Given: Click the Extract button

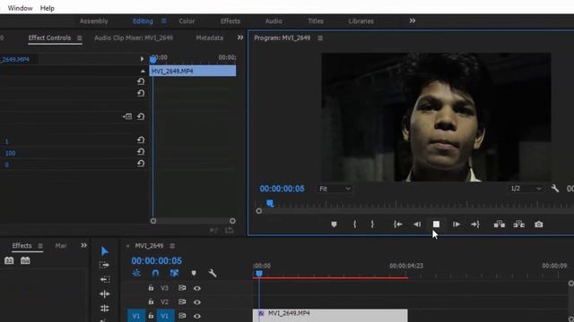Looking at the screenshot, I should 518,225.
